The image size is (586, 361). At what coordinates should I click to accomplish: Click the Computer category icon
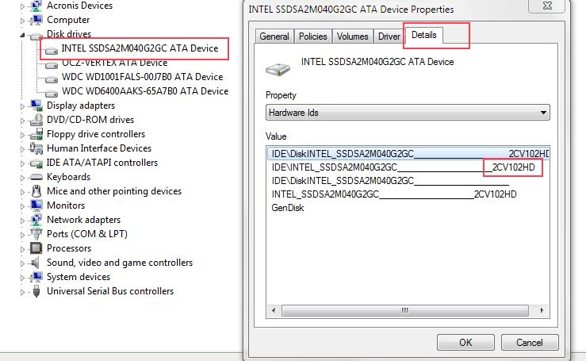click(x=36, y=20)
